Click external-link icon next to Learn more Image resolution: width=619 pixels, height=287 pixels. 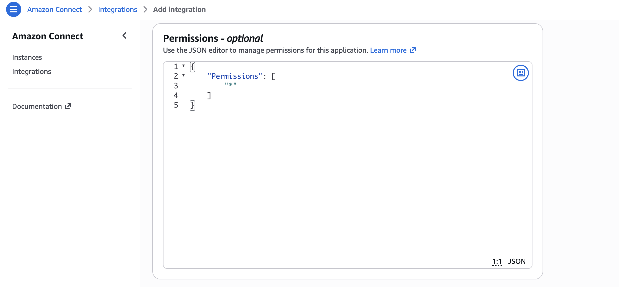[x=413, y=50]
